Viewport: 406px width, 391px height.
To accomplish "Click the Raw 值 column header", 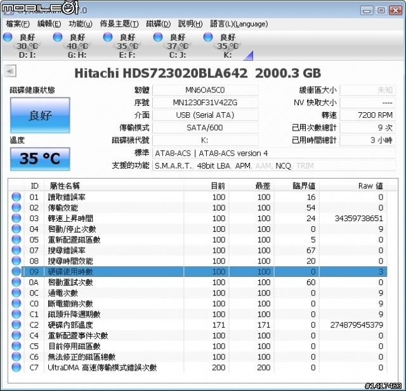I will click(353, 186).
